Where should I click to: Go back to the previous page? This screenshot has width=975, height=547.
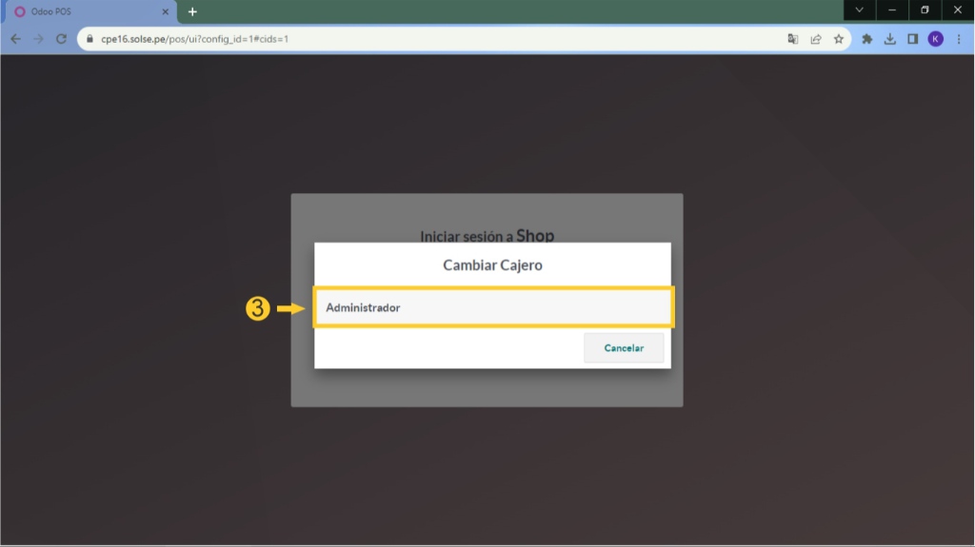(x=15, y=39)
